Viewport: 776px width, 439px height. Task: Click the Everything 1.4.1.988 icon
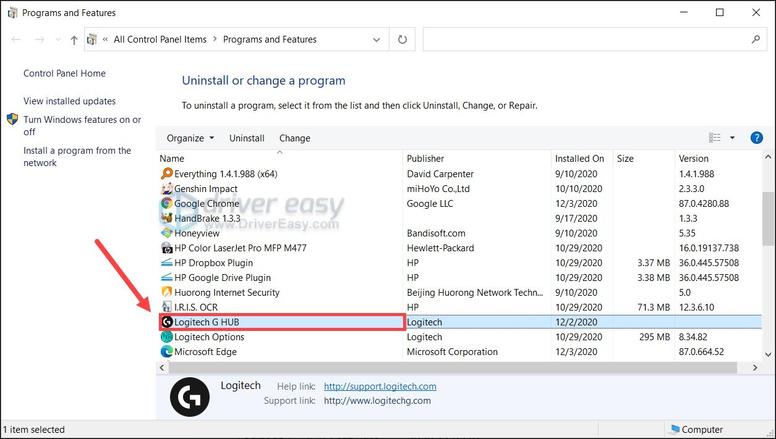[x=166, y=174]
